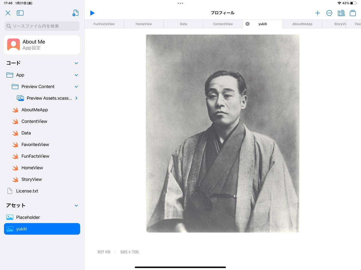Collapse the Preview Content folder chevron

click(x=76, y=87)
